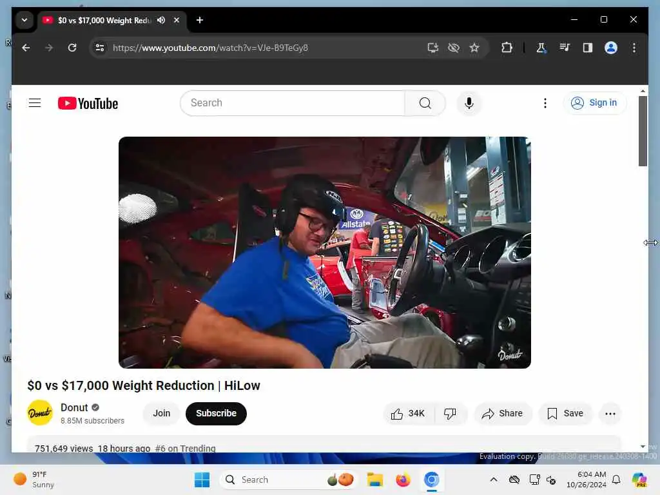Open the Donut channel name link
The width and height of the screenshot is (660, 495).
tap(74, 407)
